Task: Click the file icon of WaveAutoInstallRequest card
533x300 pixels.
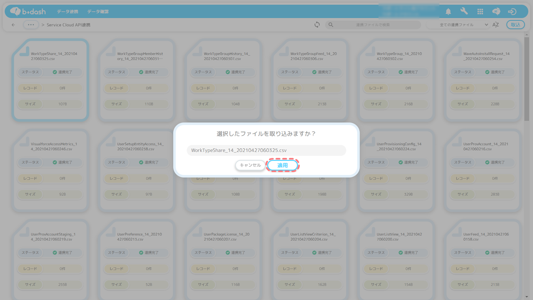Action: 457,51
